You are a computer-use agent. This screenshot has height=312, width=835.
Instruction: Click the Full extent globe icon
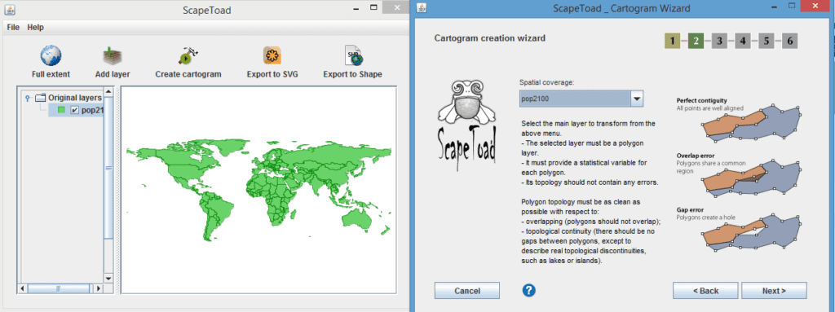click(x=51, y=55)
